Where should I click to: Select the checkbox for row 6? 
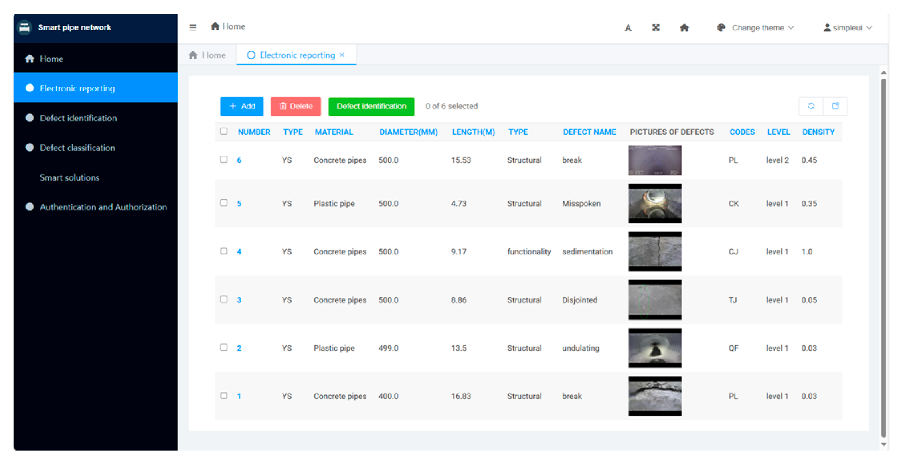[224, 160]
